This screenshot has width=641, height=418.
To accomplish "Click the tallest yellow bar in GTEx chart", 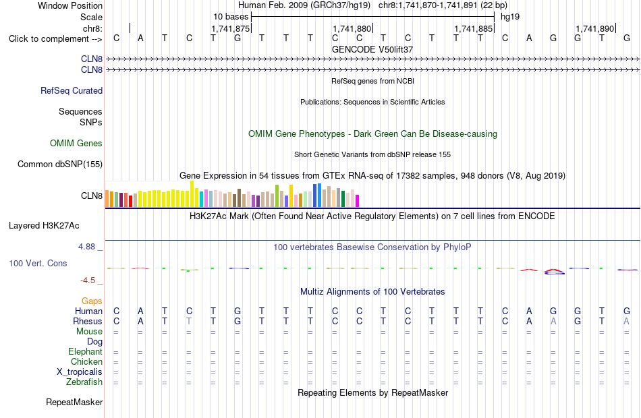I will [192, 194].
